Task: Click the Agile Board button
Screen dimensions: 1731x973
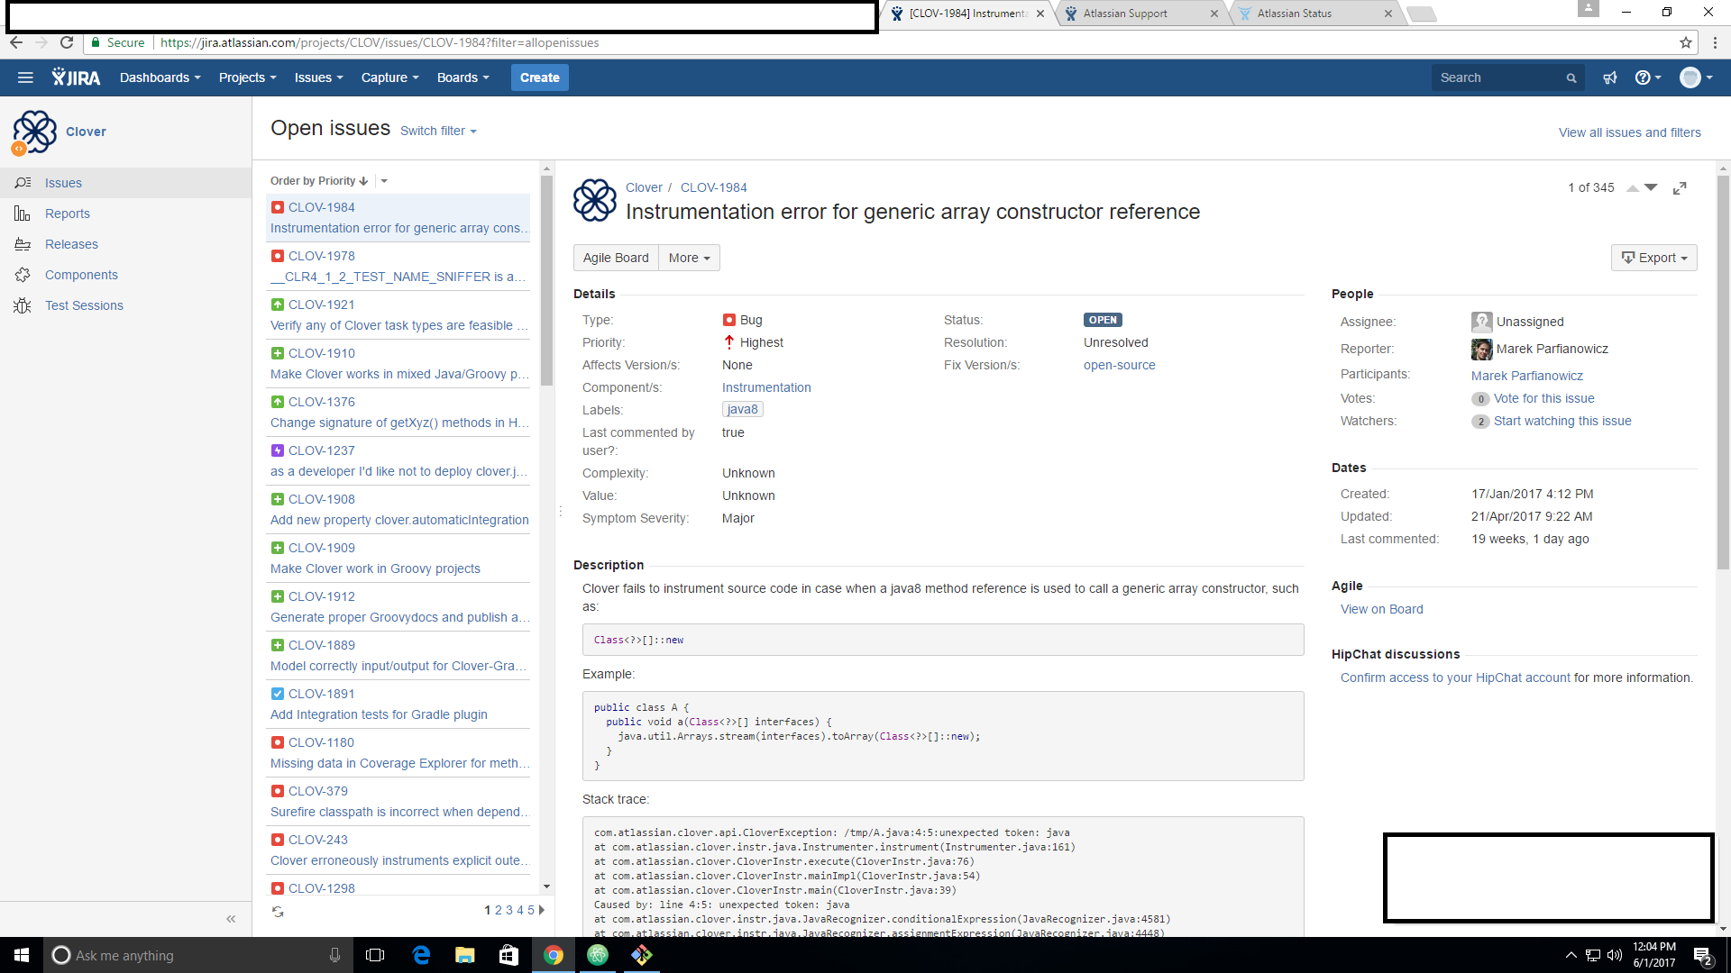Action: pyautogui.click(x=616, y=258)
